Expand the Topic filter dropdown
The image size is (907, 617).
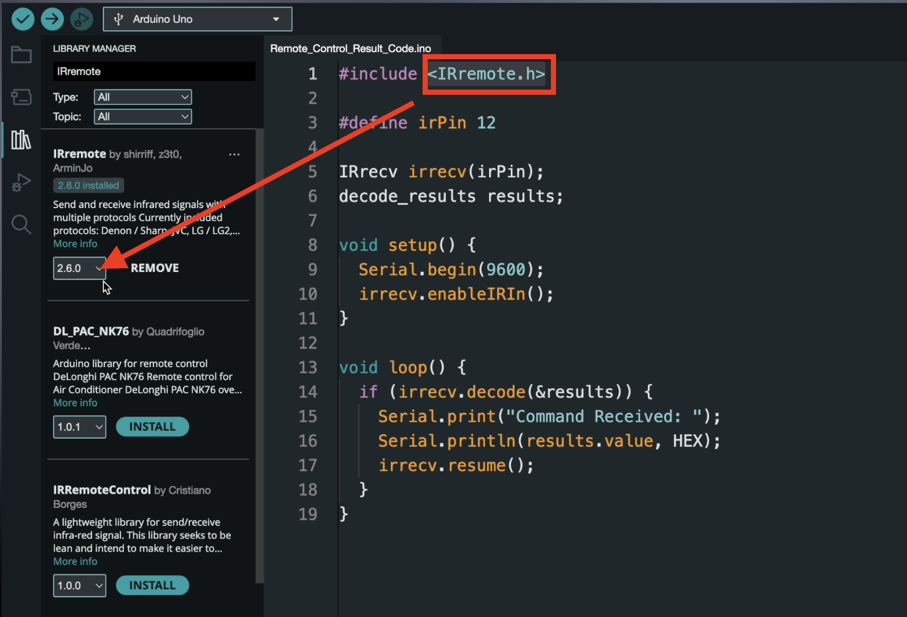coord(143,116)
